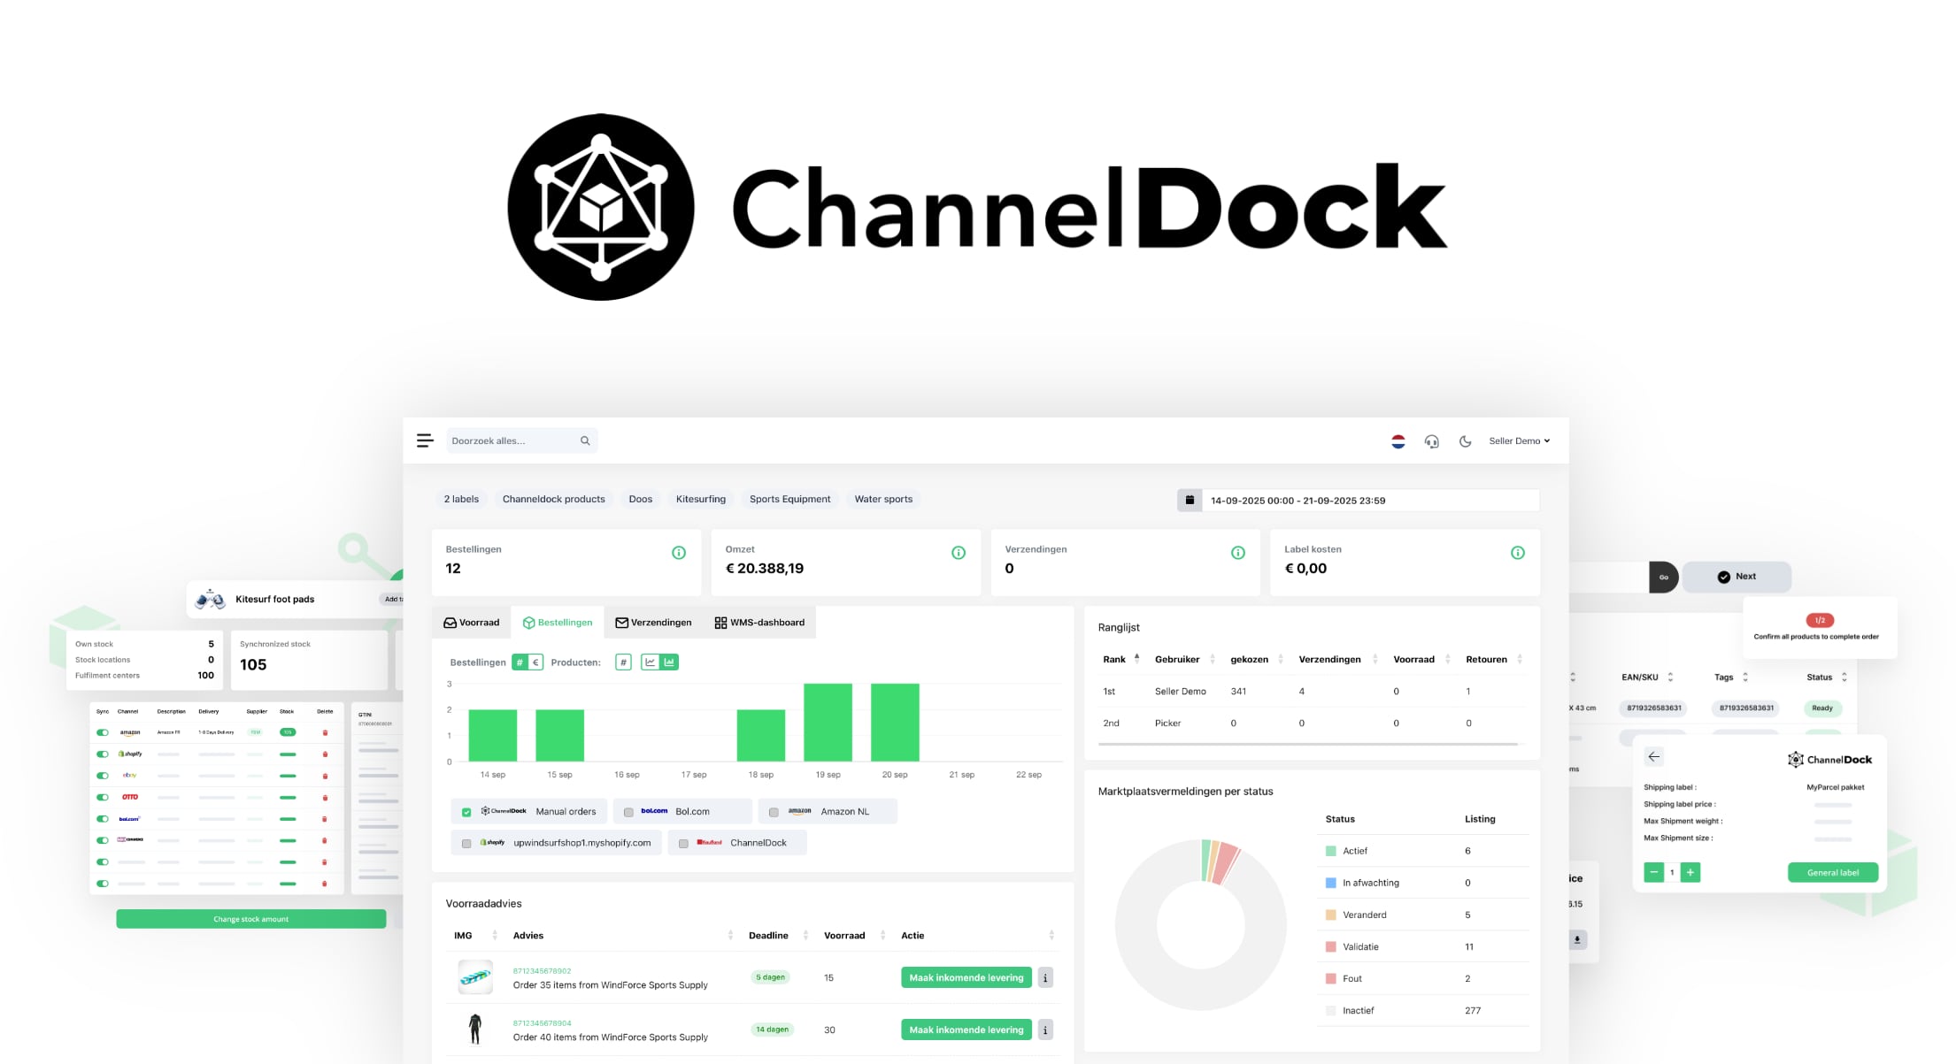Viewport: 1956px width, 1064px height.
Task: Switch chart to line graph view
Action: 651,662
